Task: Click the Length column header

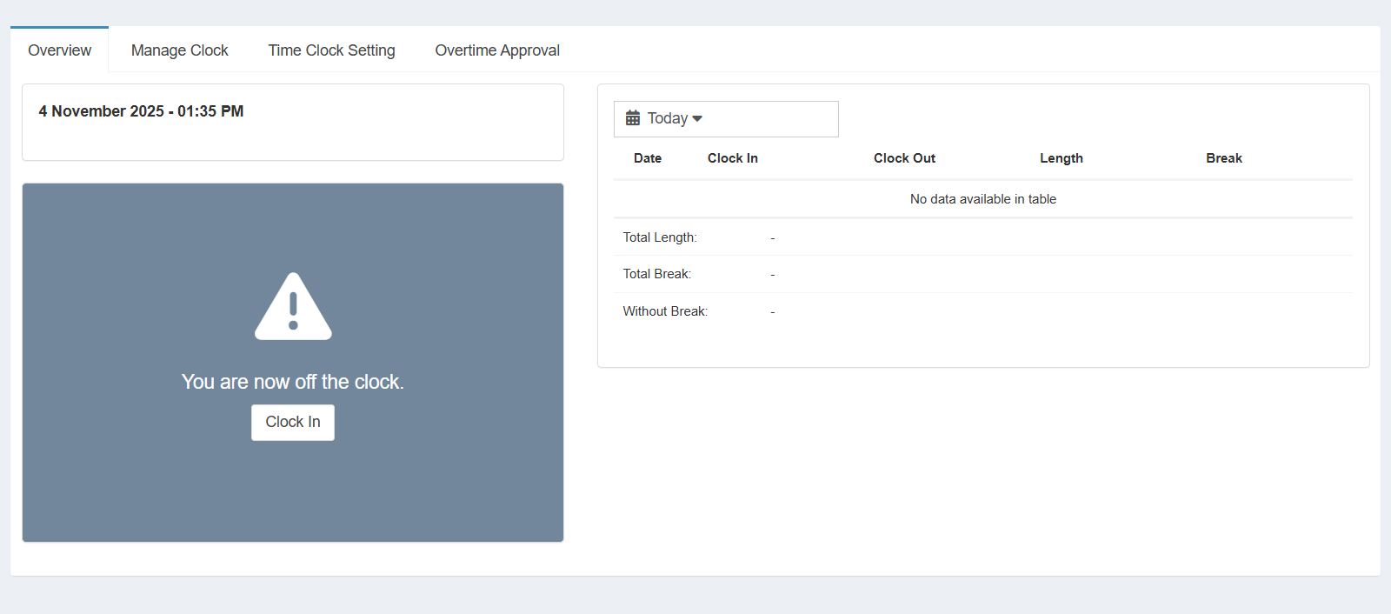Action: (1061, 158)
